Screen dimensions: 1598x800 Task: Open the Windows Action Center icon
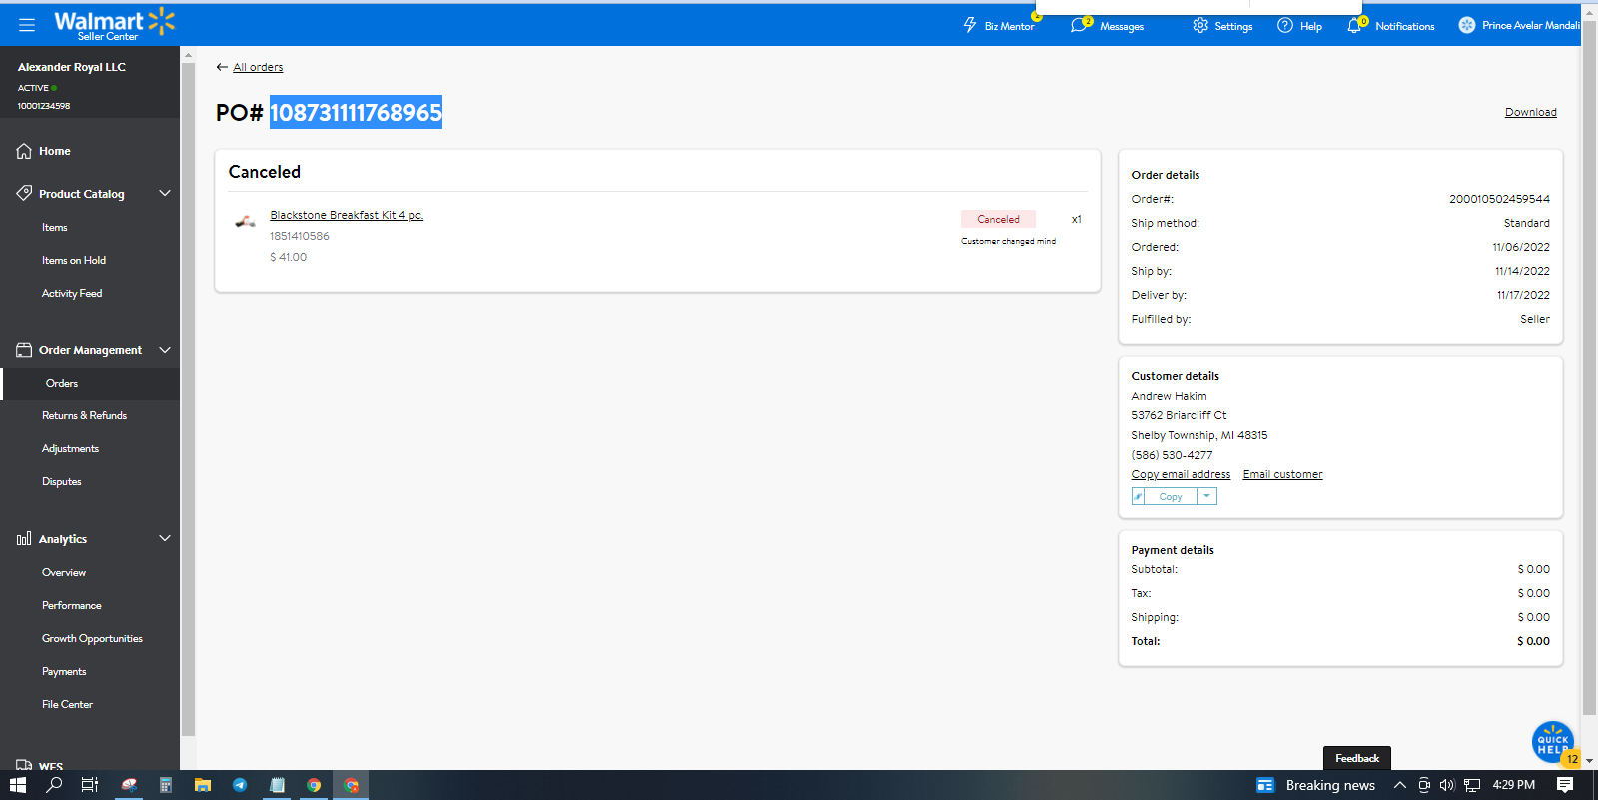[1565, 785]
